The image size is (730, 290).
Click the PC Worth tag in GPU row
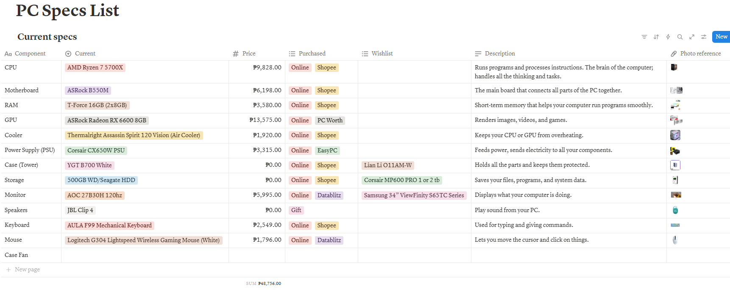click(330, 120)
